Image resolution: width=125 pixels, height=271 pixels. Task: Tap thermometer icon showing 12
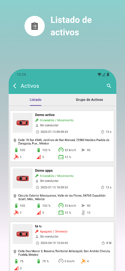click(x=83, y=213)
